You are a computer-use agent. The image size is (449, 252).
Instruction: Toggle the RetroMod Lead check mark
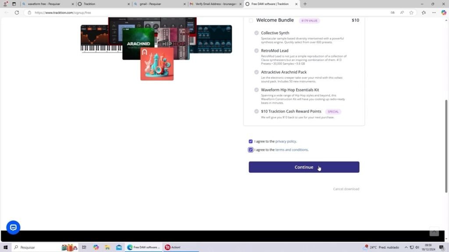click(256, 51)
